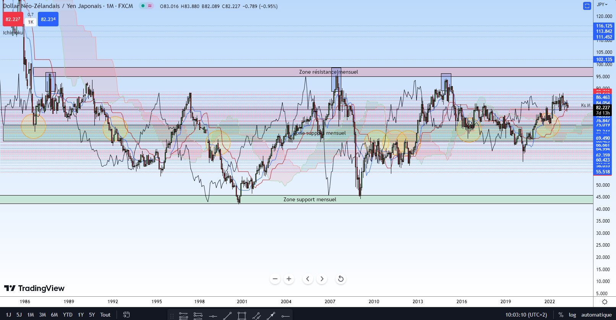The height and width of the screenshot is (320, 616).
Task: Zoom out with the minus button
Action: (x=275, y=279)
